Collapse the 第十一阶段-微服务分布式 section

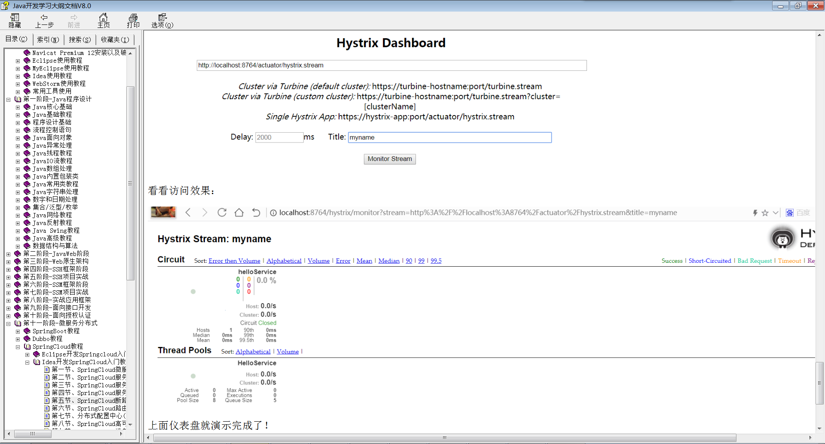coord(8,323)
